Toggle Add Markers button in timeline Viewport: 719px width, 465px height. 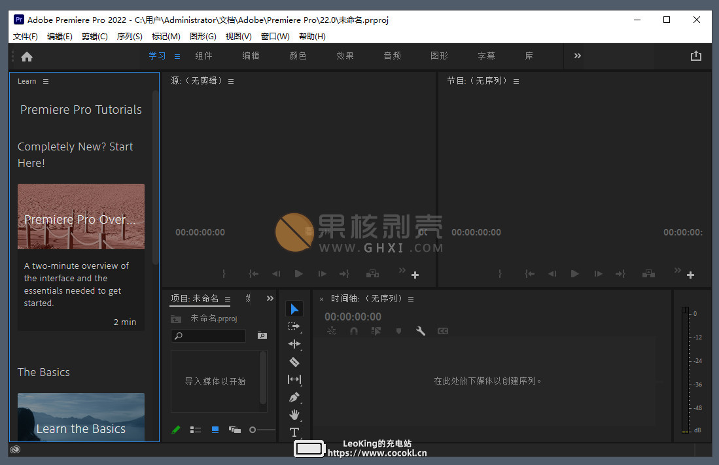(398, 331)
